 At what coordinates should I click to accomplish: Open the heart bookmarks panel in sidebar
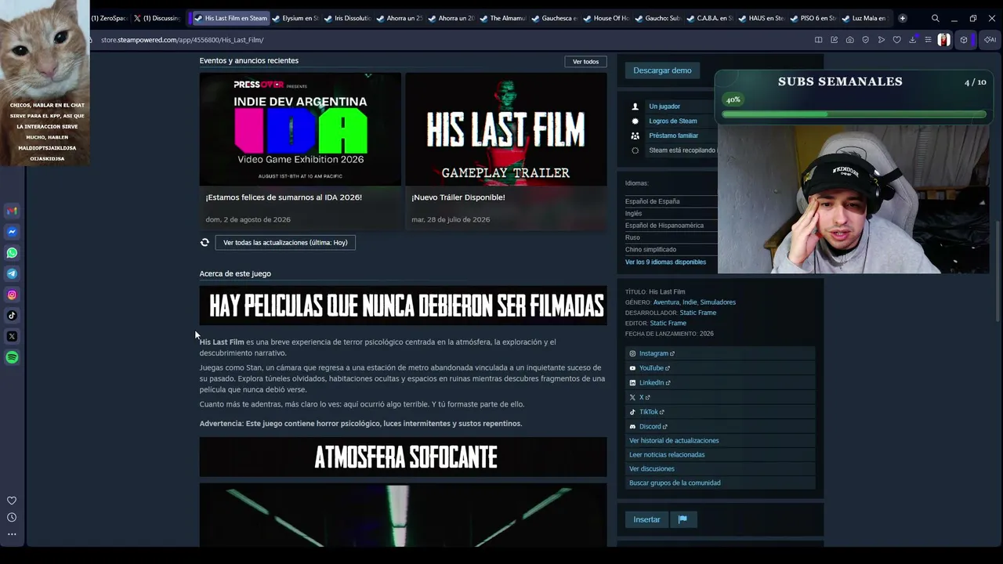12,501
